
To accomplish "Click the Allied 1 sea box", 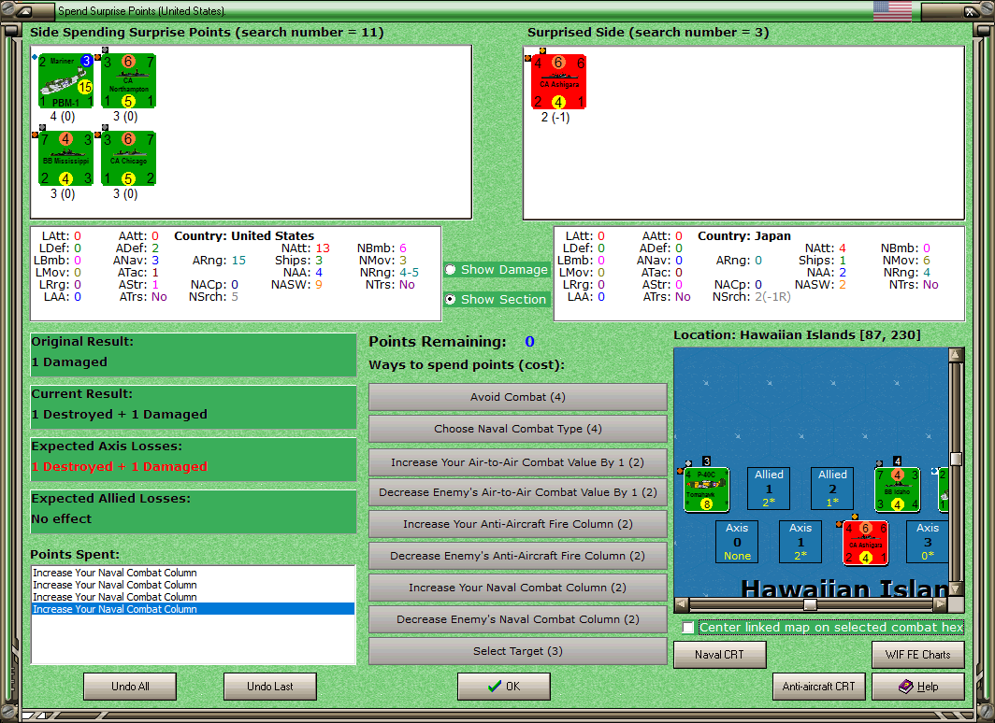I will pos(769,489).
